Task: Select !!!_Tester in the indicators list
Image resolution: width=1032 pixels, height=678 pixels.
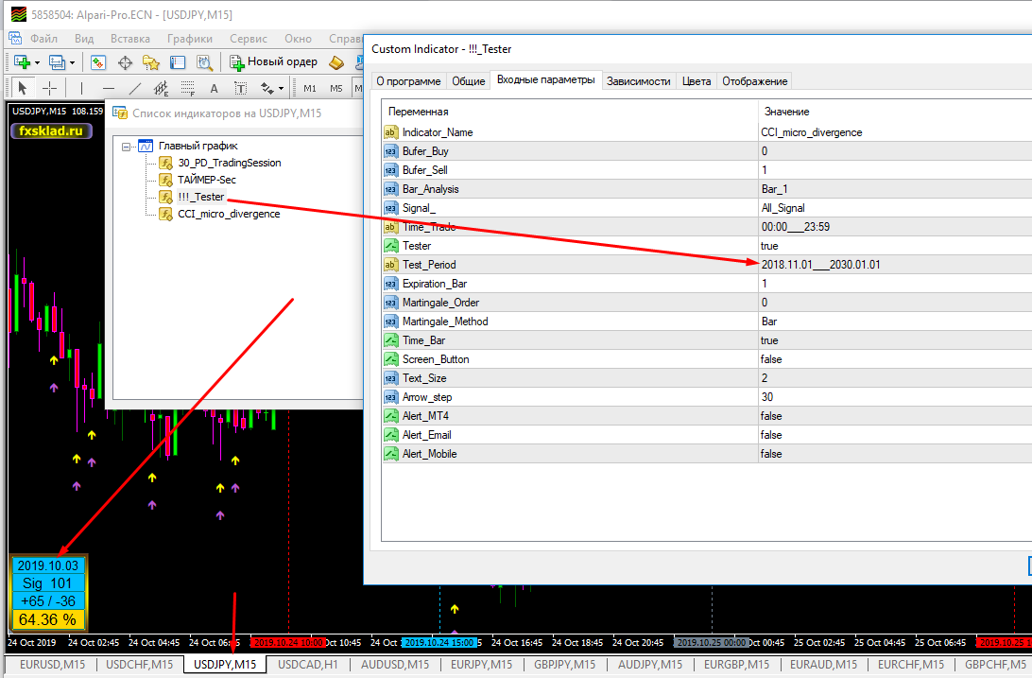Action: pos(200,197)
